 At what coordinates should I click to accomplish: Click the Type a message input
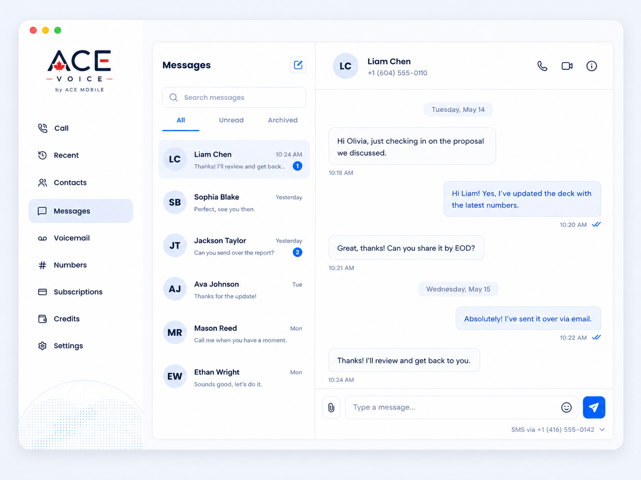point(461,408)
